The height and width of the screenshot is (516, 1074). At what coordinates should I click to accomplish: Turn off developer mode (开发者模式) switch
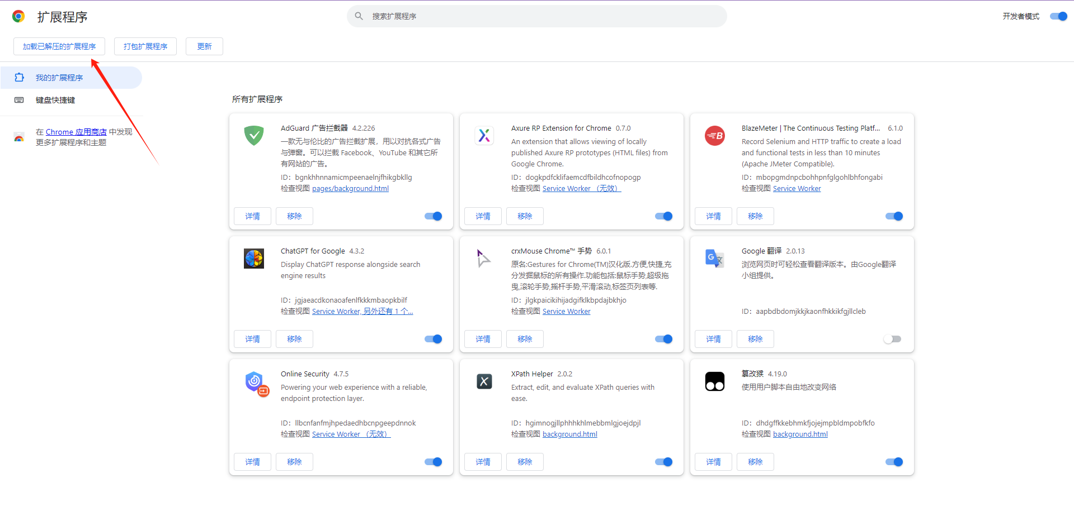tap(1058, 16)
